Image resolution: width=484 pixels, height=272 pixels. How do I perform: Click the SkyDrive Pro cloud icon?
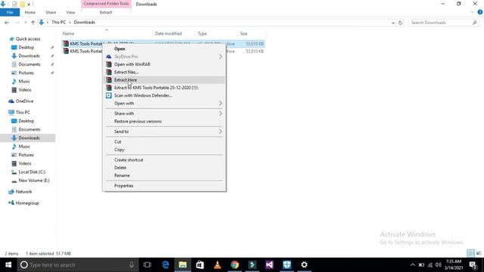109,57
